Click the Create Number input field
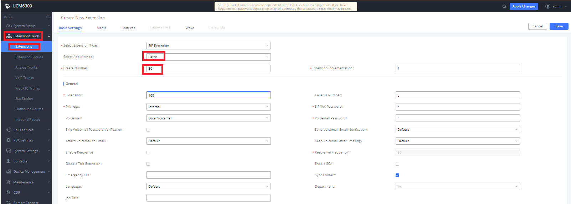 point(209,68)
